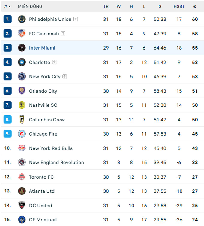This screenshot has height=226, width=204.
Task: Click the Orlando City lion crest
Action: (x=22, y=91)
